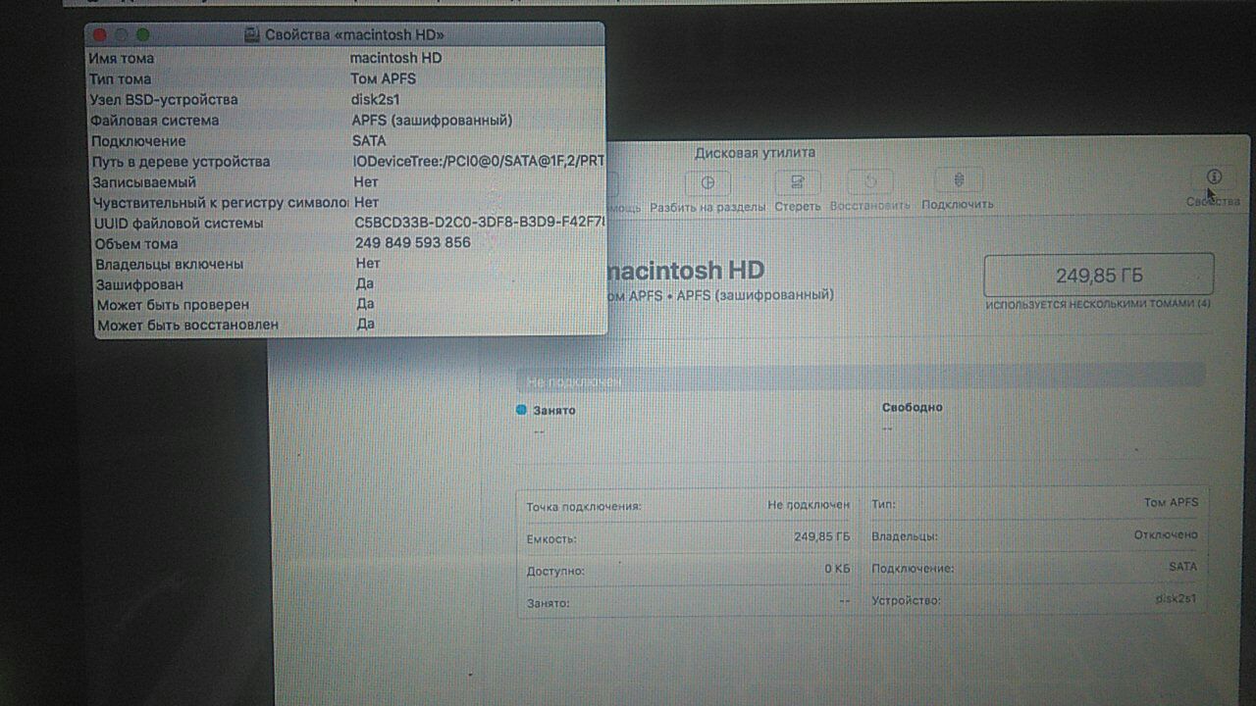Click the Дисковая утилита window title

(755, 152)
